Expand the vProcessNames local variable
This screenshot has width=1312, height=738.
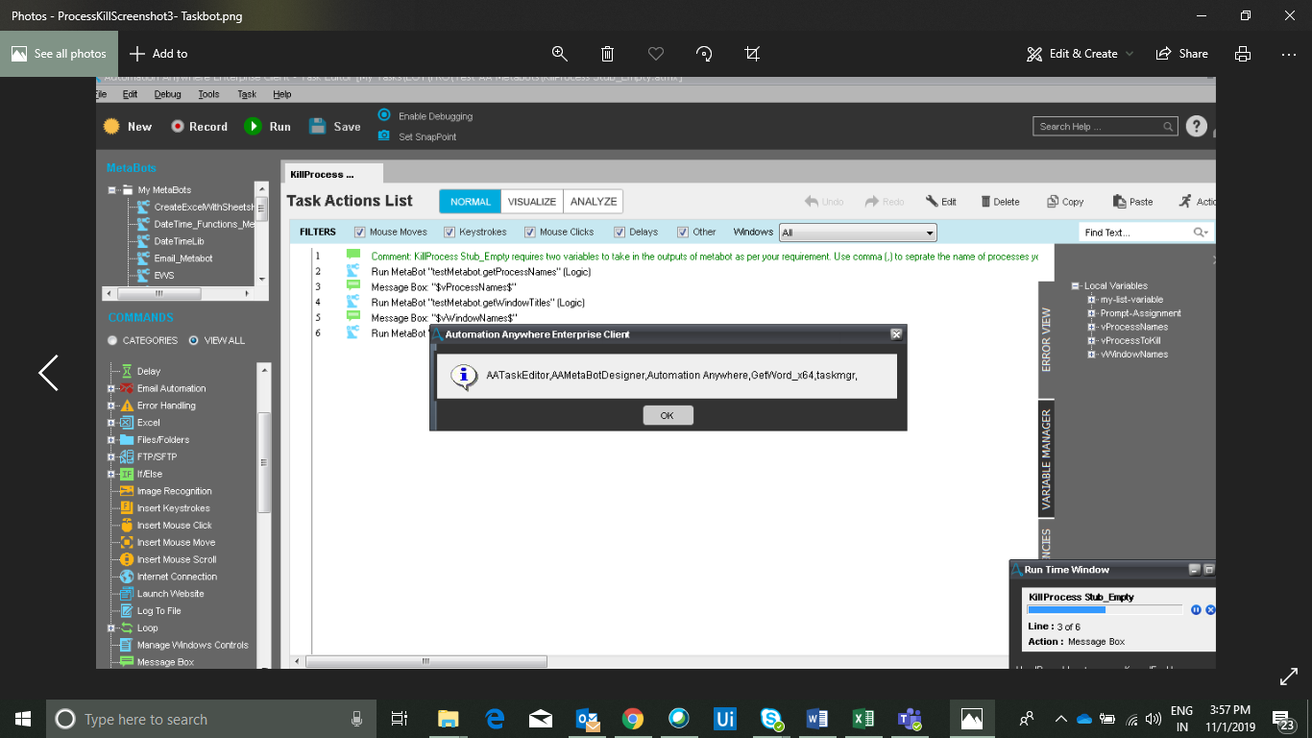coord(1092,327)
